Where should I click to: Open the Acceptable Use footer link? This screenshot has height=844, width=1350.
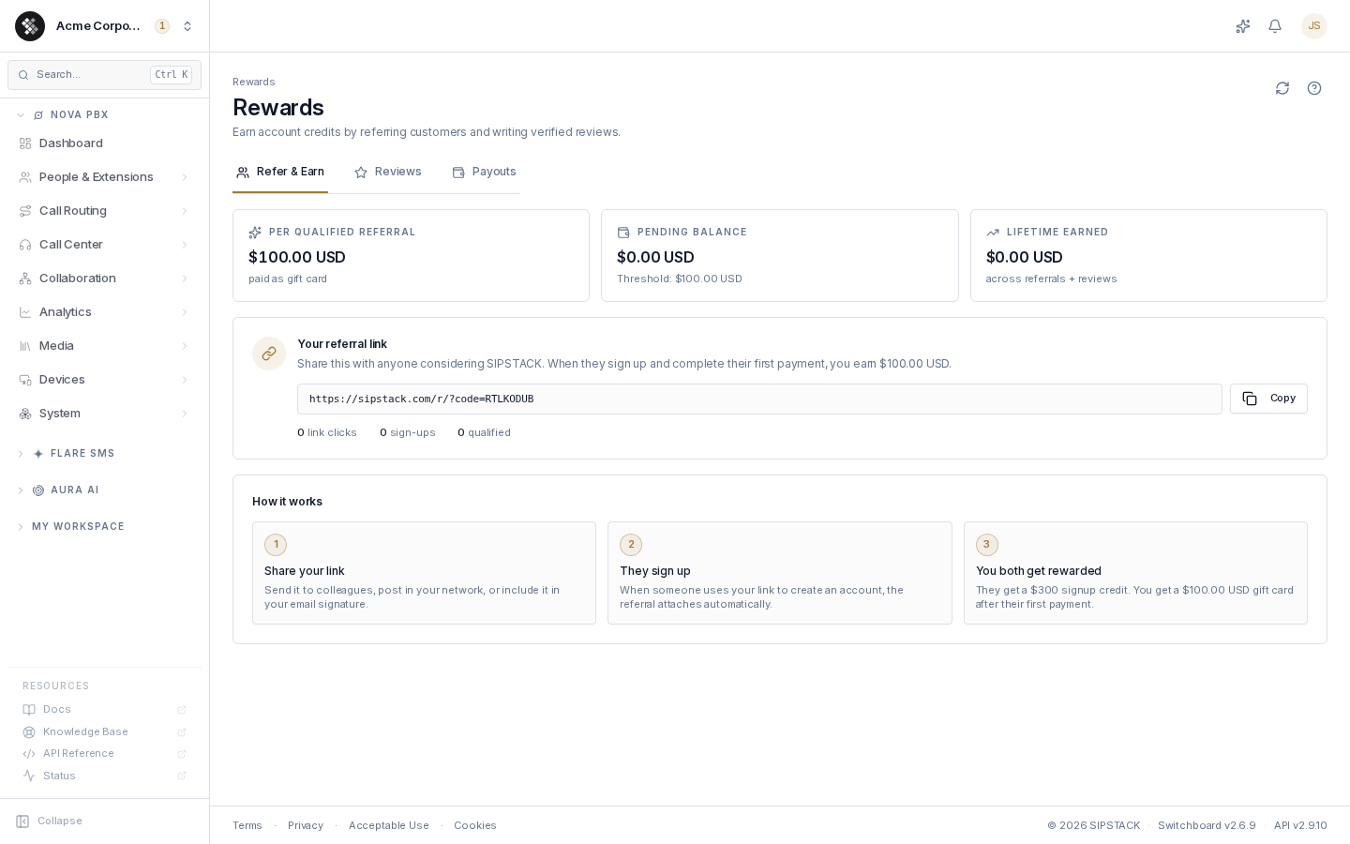click(389, 826)
